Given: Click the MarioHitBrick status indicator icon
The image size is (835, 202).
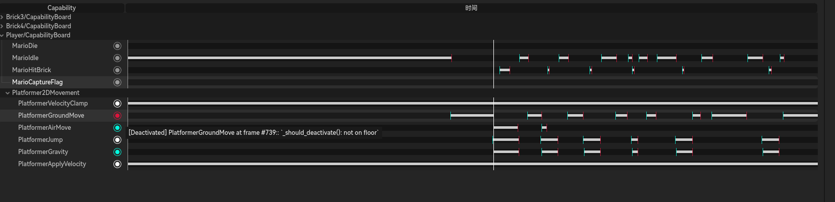Looking at the screenshot, I should 117,70.
